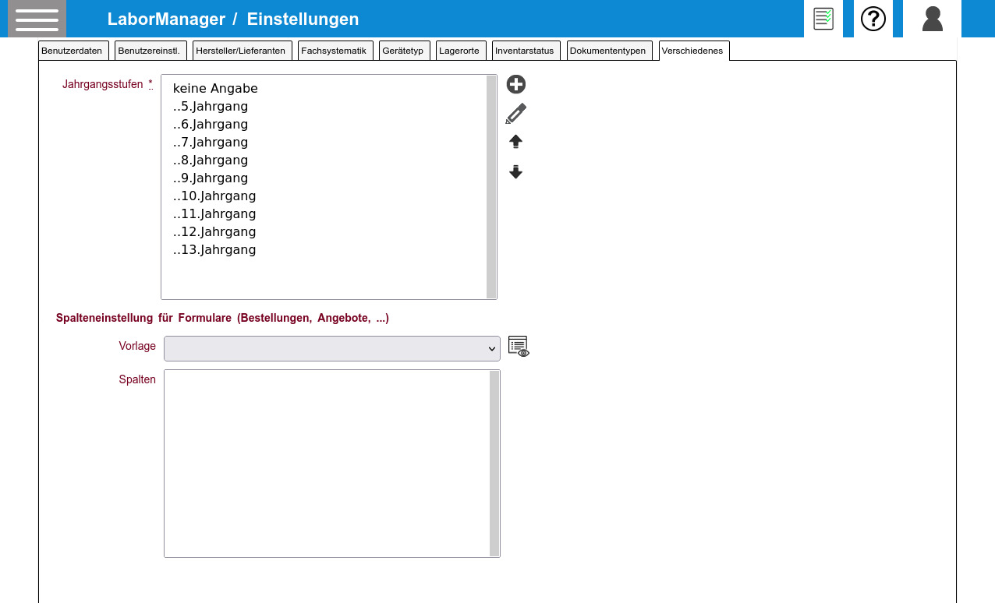The image size is (995, 603).
Task: Select '..10.Jahrgang' list entry
Action: point(324,196)
